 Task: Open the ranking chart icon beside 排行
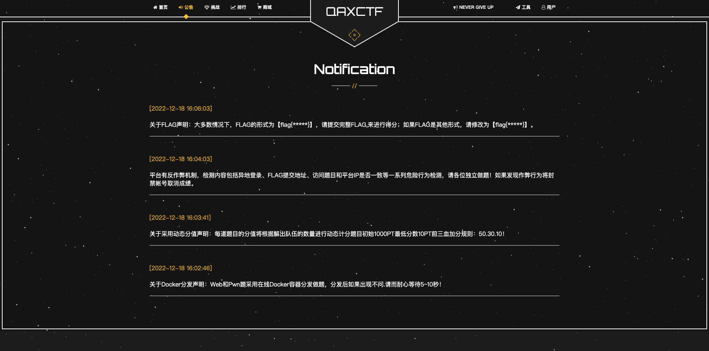click(233, 7)
